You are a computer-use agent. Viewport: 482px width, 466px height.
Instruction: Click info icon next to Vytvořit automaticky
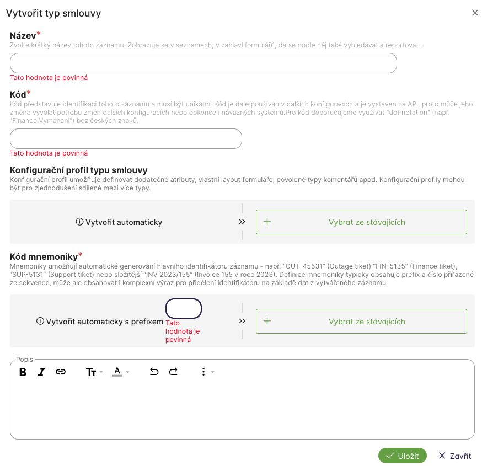click(x=79, y=222)
